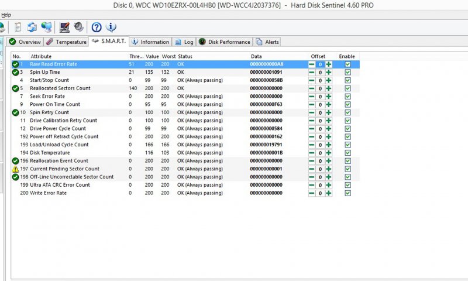Click the green check icon beside Spin Retry Count

[x=15, y=112]
